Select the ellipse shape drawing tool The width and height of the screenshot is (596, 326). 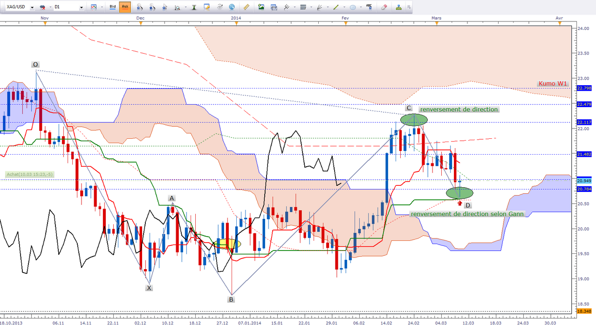tap(353, 7)
